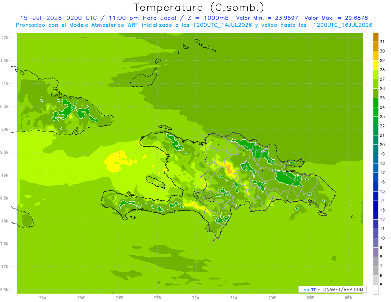Click the '22N' latitude axis label
This screenshot has width=391, height=302.
6,37
